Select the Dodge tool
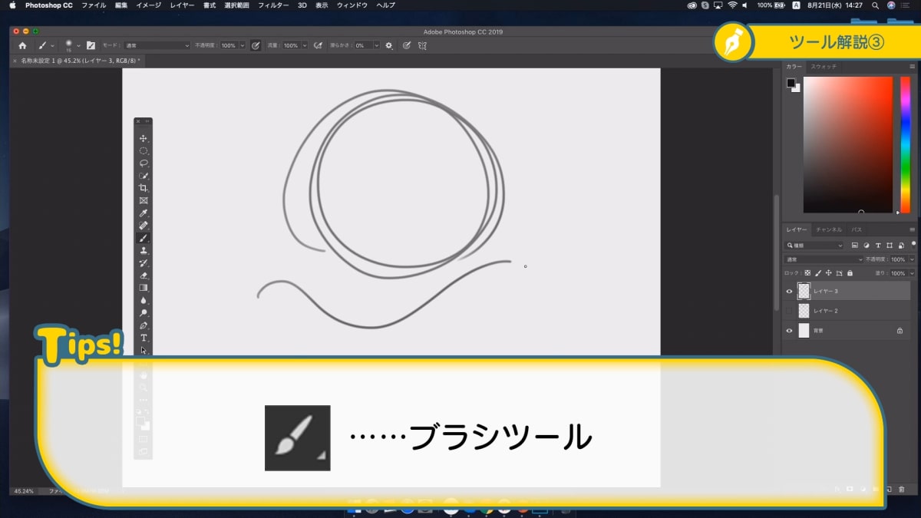The image size is (921, 518). pyautogui.click(x=144, y=313)
